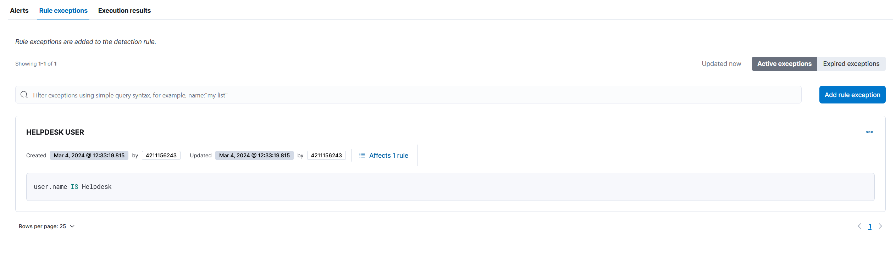The height and width of the screenshot is (264, 896).
Task: Focus the filter exceptions search field
Action: pyautogui.click(x=411, y=95)
